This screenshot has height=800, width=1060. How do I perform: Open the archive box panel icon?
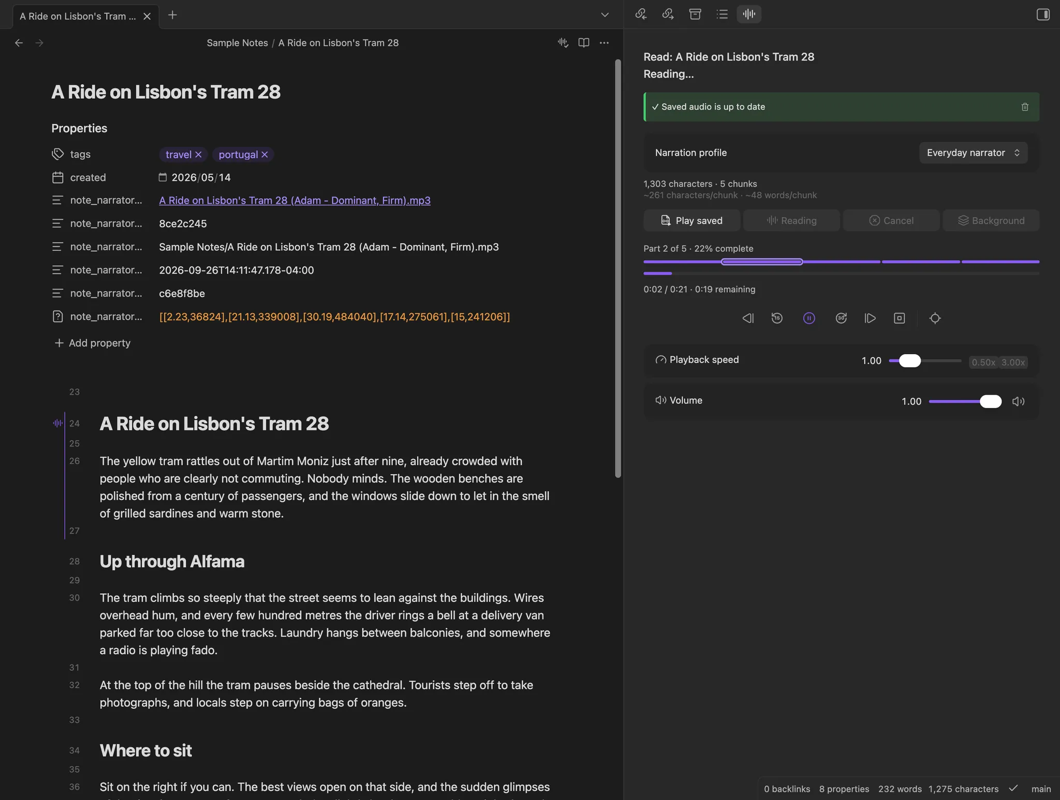click(695, 14)
